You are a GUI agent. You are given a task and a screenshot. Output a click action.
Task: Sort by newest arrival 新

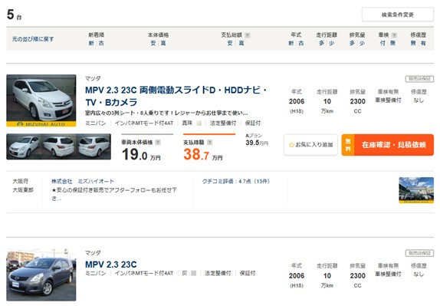[91, 43]
